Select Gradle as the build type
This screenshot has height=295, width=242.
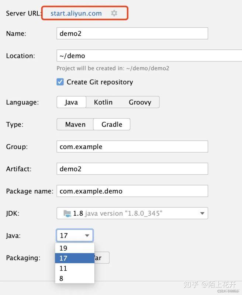point(112,124)
